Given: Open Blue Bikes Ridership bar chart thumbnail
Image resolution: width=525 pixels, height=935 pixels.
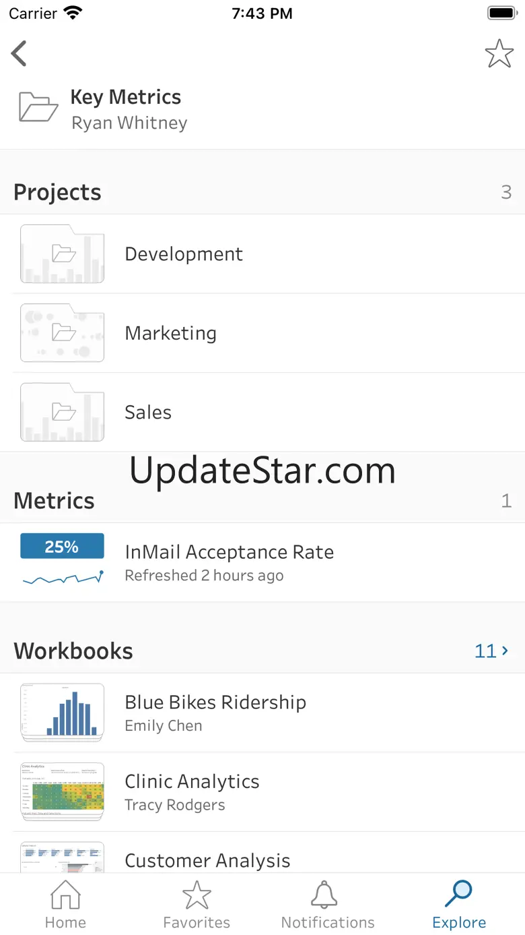Looking at the screenshot, I should tap(62, 712).
